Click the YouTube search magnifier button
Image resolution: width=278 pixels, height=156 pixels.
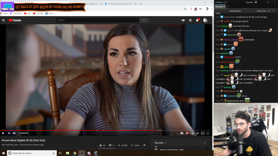pos(144,20)
